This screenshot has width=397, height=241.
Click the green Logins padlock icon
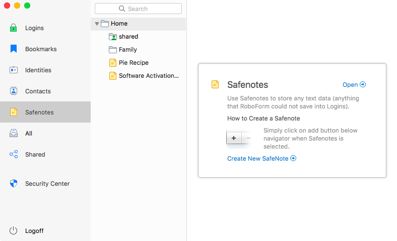(13, 28)
